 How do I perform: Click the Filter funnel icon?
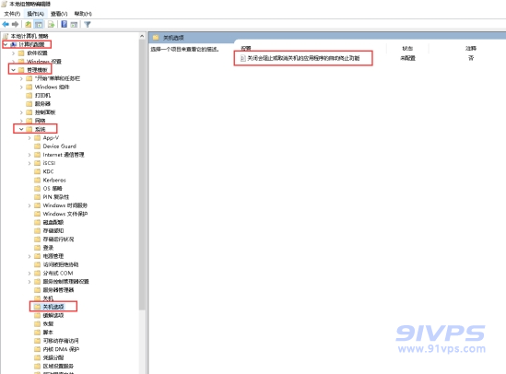[x=88, y=24]
